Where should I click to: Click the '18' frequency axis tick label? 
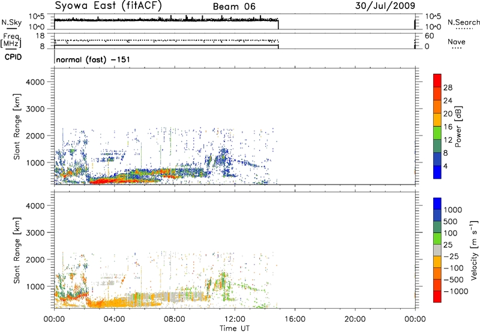point(40,36)
